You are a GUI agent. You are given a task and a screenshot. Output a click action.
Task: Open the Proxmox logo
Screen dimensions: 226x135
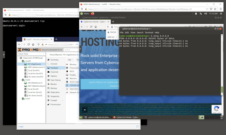click(x=29, y=50)
